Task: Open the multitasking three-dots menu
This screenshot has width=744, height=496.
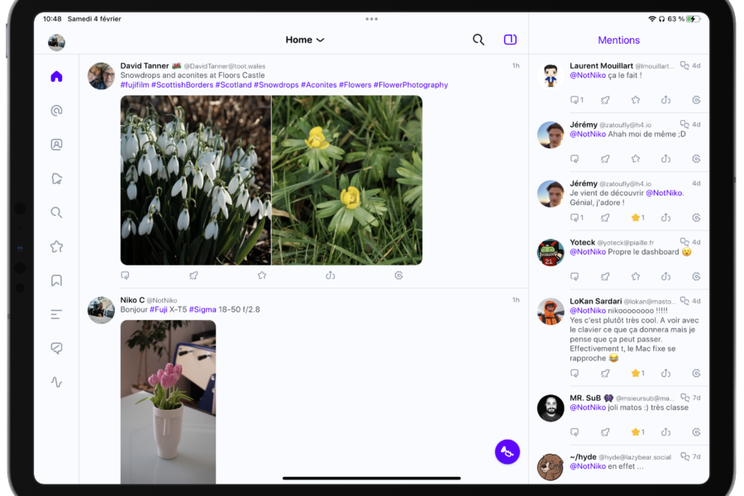Action: click(x=371, y=19)
